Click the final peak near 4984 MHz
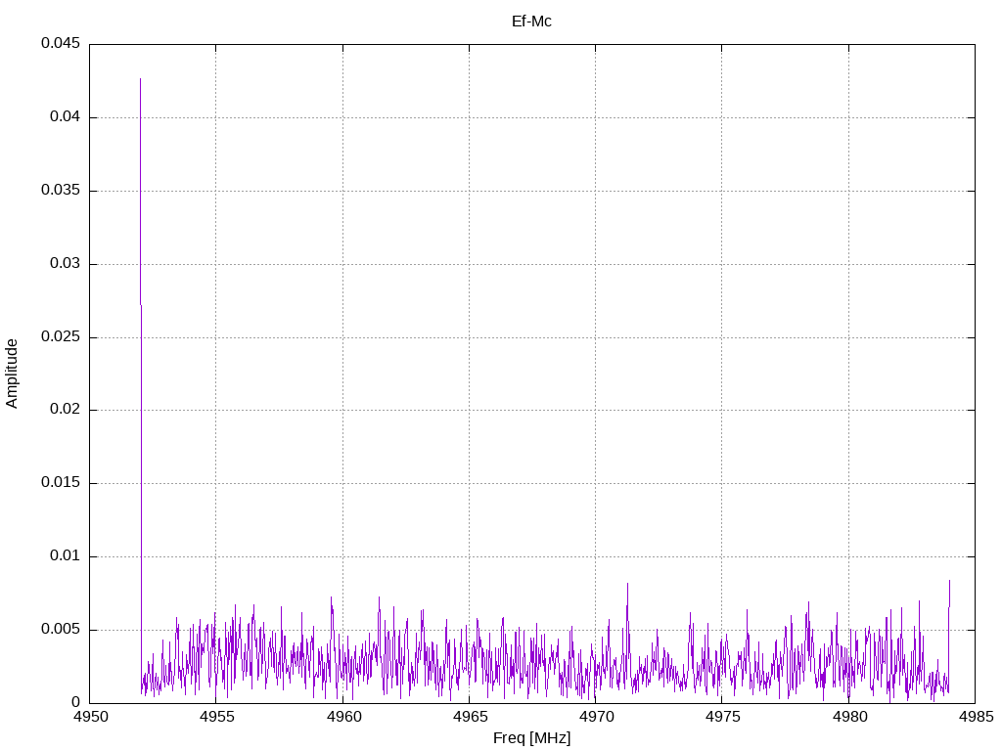Screen dimensions: 1002x751 coord(949,583)
